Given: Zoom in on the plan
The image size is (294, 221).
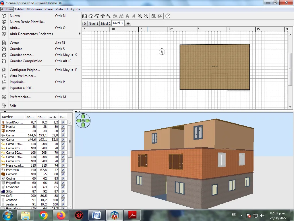Looking at the screenshot, I should tap(140, 16).
